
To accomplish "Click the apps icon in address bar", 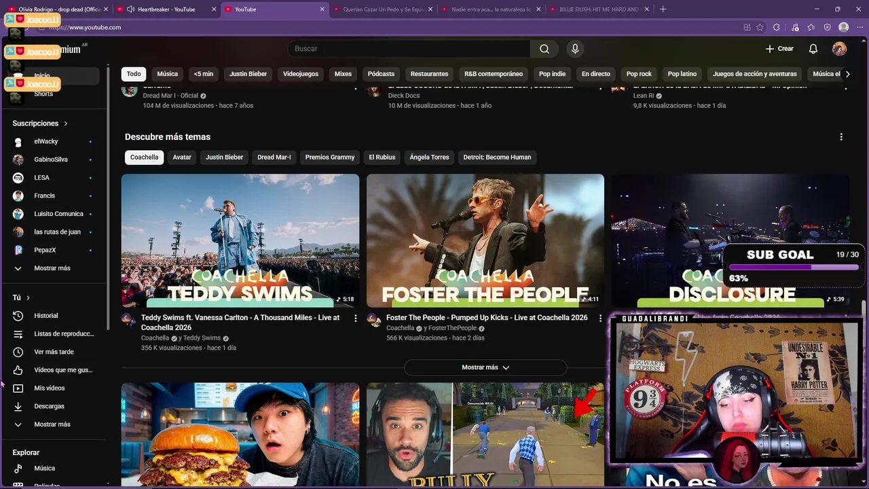I will pyautogui.click(x=747, y=27).
